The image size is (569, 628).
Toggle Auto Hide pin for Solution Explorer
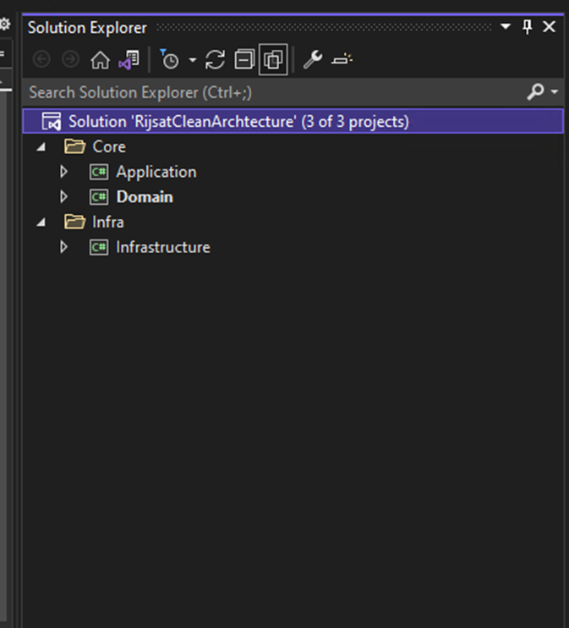coord(528,27)
